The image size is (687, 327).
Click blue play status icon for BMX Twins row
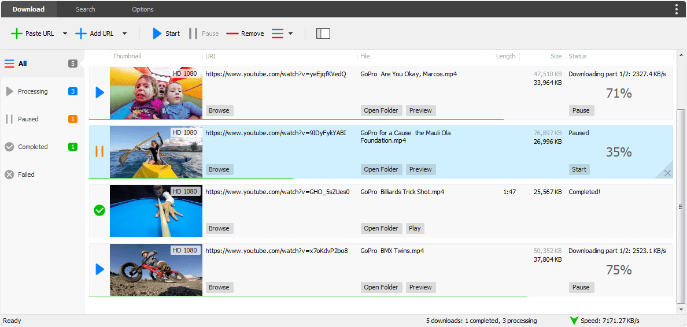click(100, 269)
